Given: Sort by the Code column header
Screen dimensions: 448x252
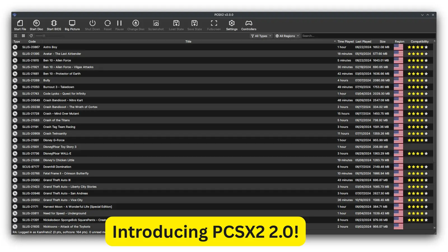Looking at the screenshot, I should click(32, 41).
